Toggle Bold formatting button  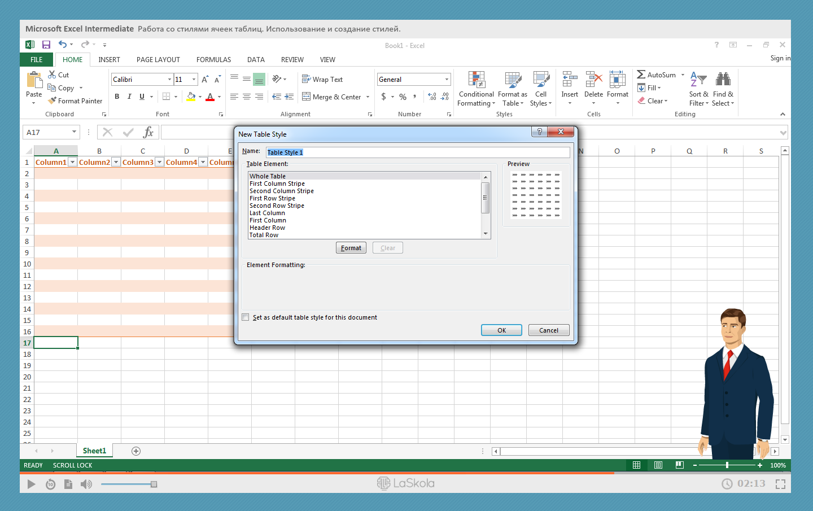pos(117,97)
